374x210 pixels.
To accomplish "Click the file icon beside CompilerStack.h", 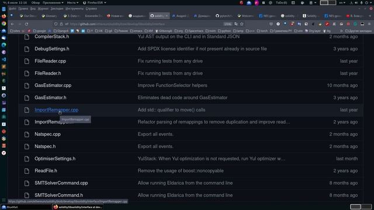I will 27,37.
